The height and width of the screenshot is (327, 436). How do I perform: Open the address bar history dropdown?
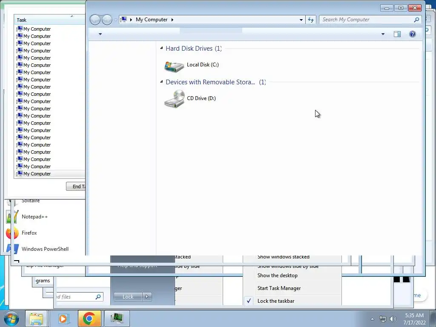point(301,20)
